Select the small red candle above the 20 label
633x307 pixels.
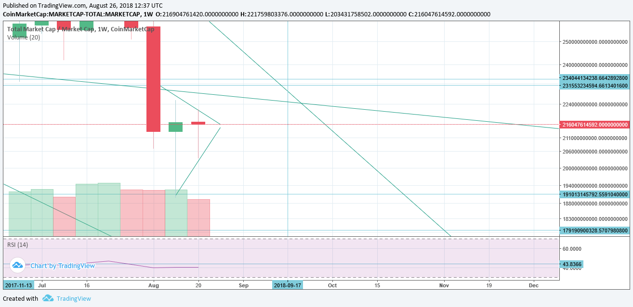pos(198,123)
